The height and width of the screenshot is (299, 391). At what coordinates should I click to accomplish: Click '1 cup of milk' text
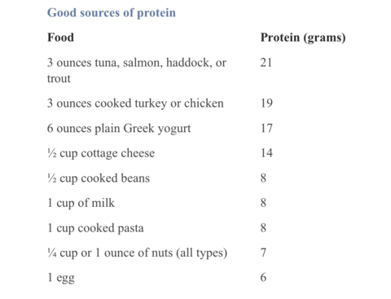pyautogui.click(x=81, y=203)
